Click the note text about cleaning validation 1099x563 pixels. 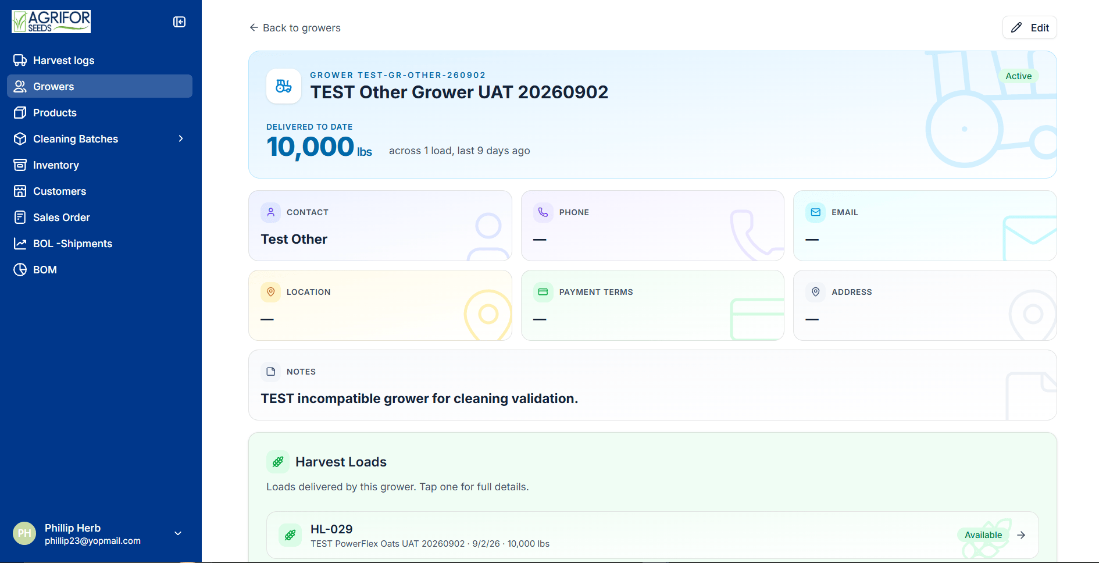tap(419, 398)
